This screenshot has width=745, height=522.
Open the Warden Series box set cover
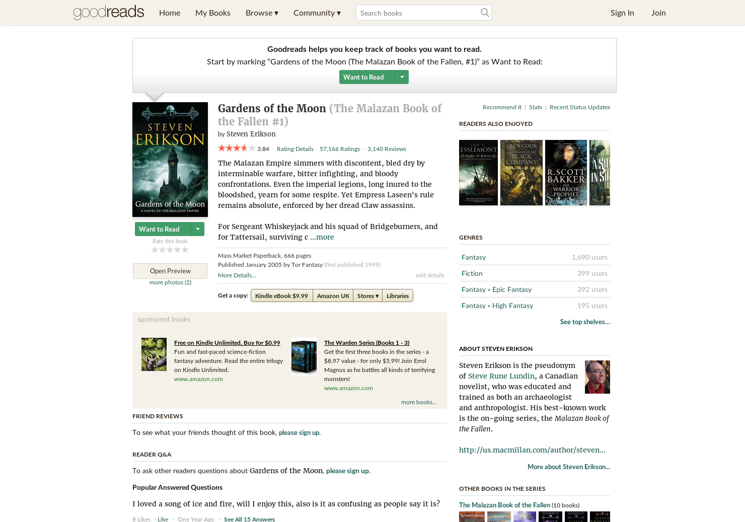tap(304, 357)
